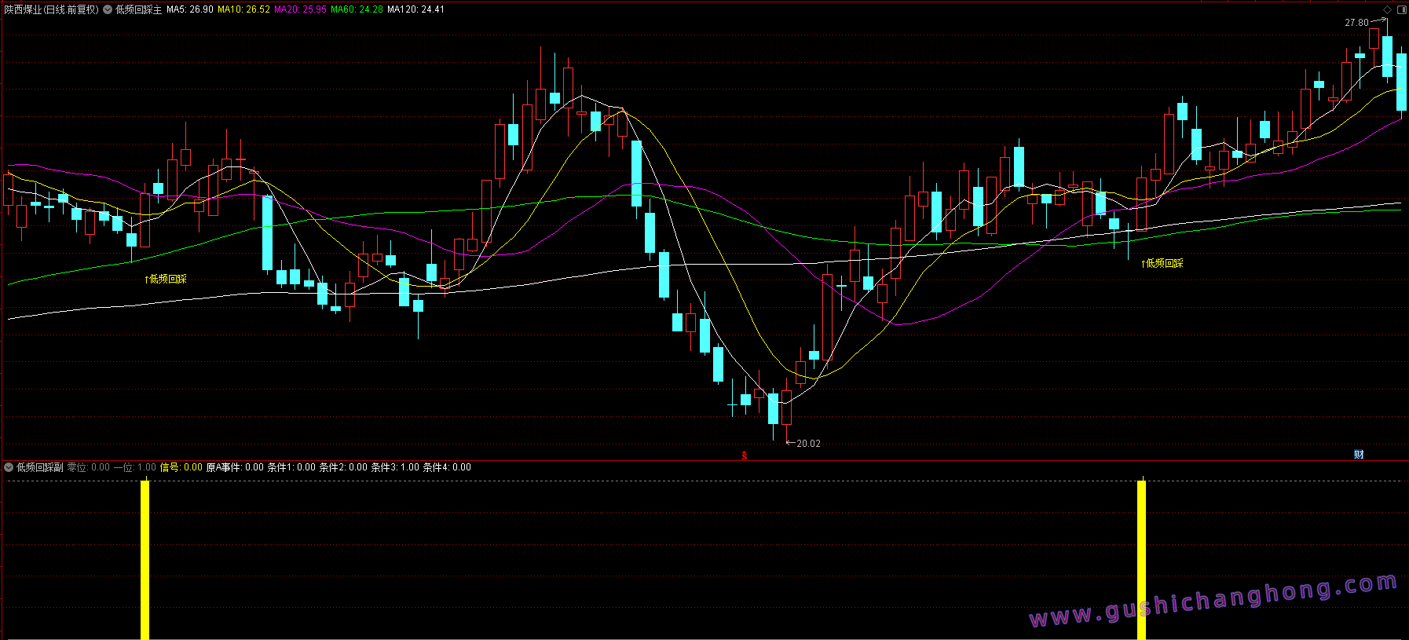This screenshot has width=1409, height=640.
Task: Select the yellow MA10: 26.52 label
Action: point(243,9)
